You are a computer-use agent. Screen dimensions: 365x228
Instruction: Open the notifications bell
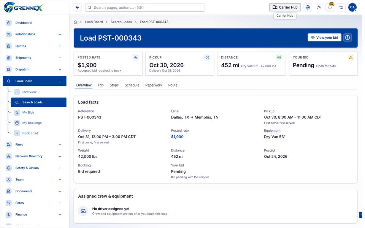(330, 8)
